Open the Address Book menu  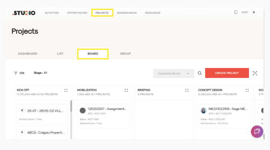coord(127,13)
